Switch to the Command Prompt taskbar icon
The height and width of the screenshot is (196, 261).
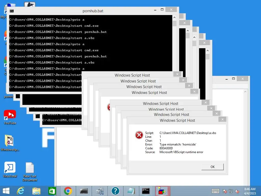[146, 191]
